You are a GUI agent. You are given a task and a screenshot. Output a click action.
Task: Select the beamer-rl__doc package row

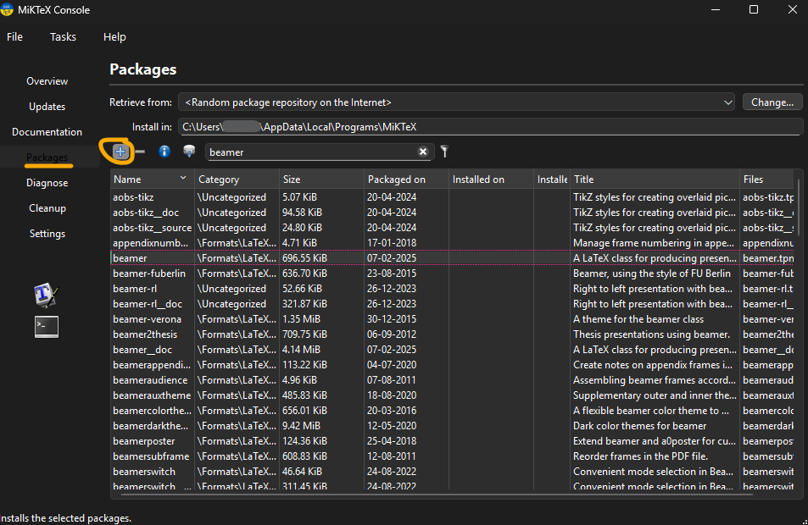(x=453, y=304)
